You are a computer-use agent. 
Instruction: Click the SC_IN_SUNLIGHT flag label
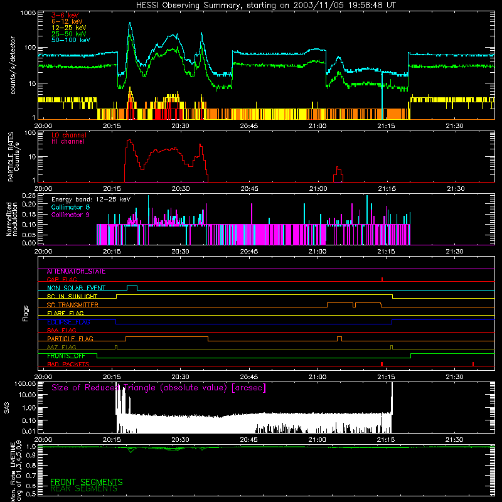(x=72, y=296)
